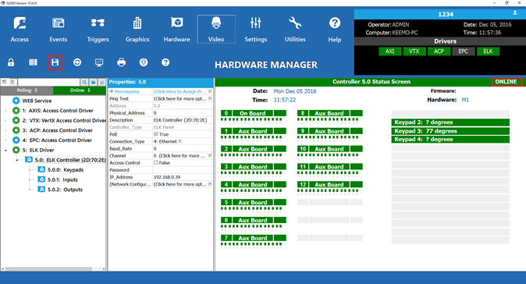Click the 0 On Board button
This screenshot has height=284, width=526.
(254, 113)
